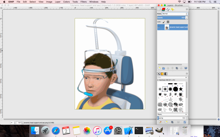Adjust the brush Spacing slider

pyautogui.click(x=171, y=118)
